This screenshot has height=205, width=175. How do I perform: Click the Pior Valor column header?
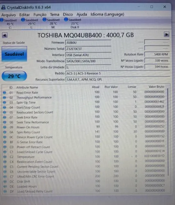(x=111, y=87)
